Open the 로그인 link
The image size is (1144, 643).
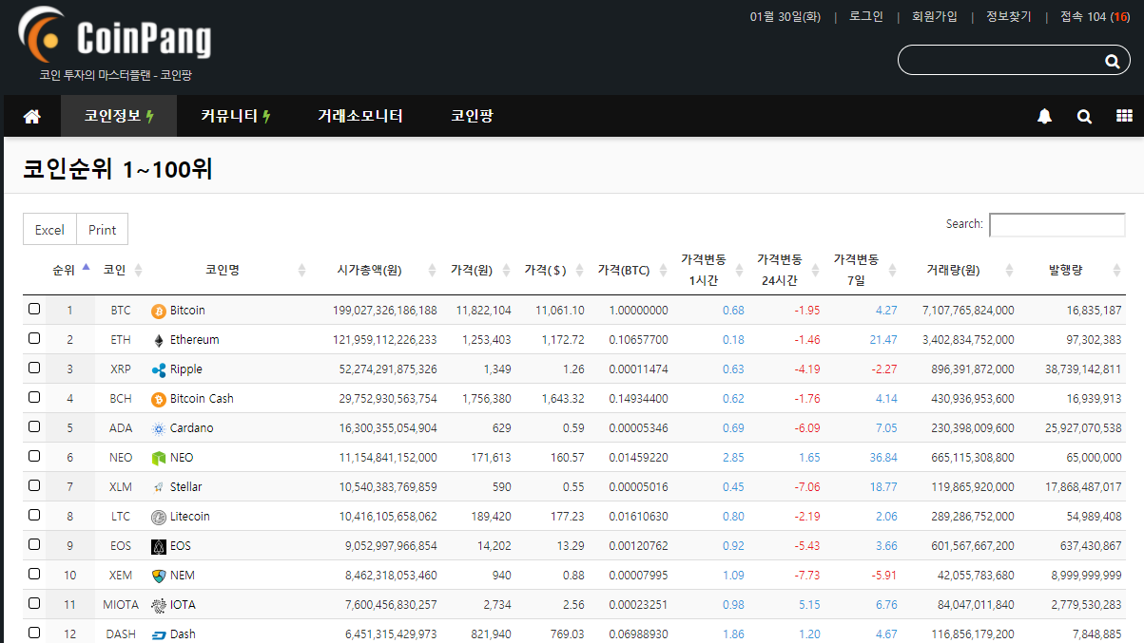coord(864,16)
